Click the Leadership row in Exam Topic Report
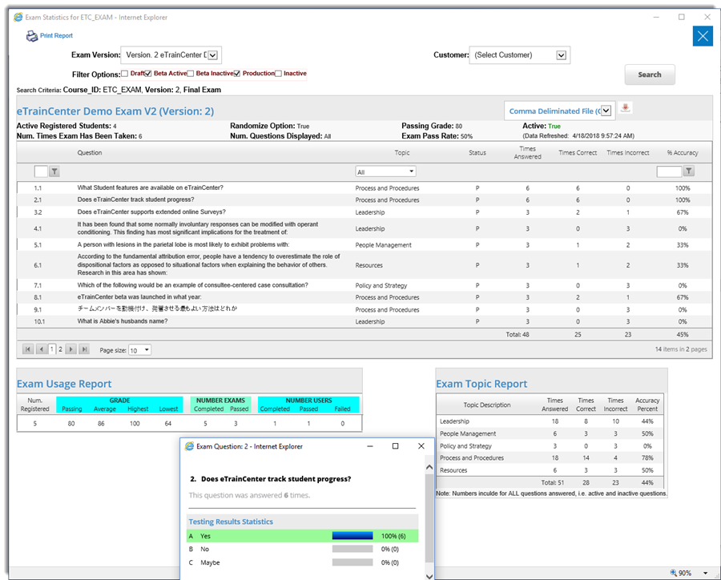721x580 pixels. (551, 421)
